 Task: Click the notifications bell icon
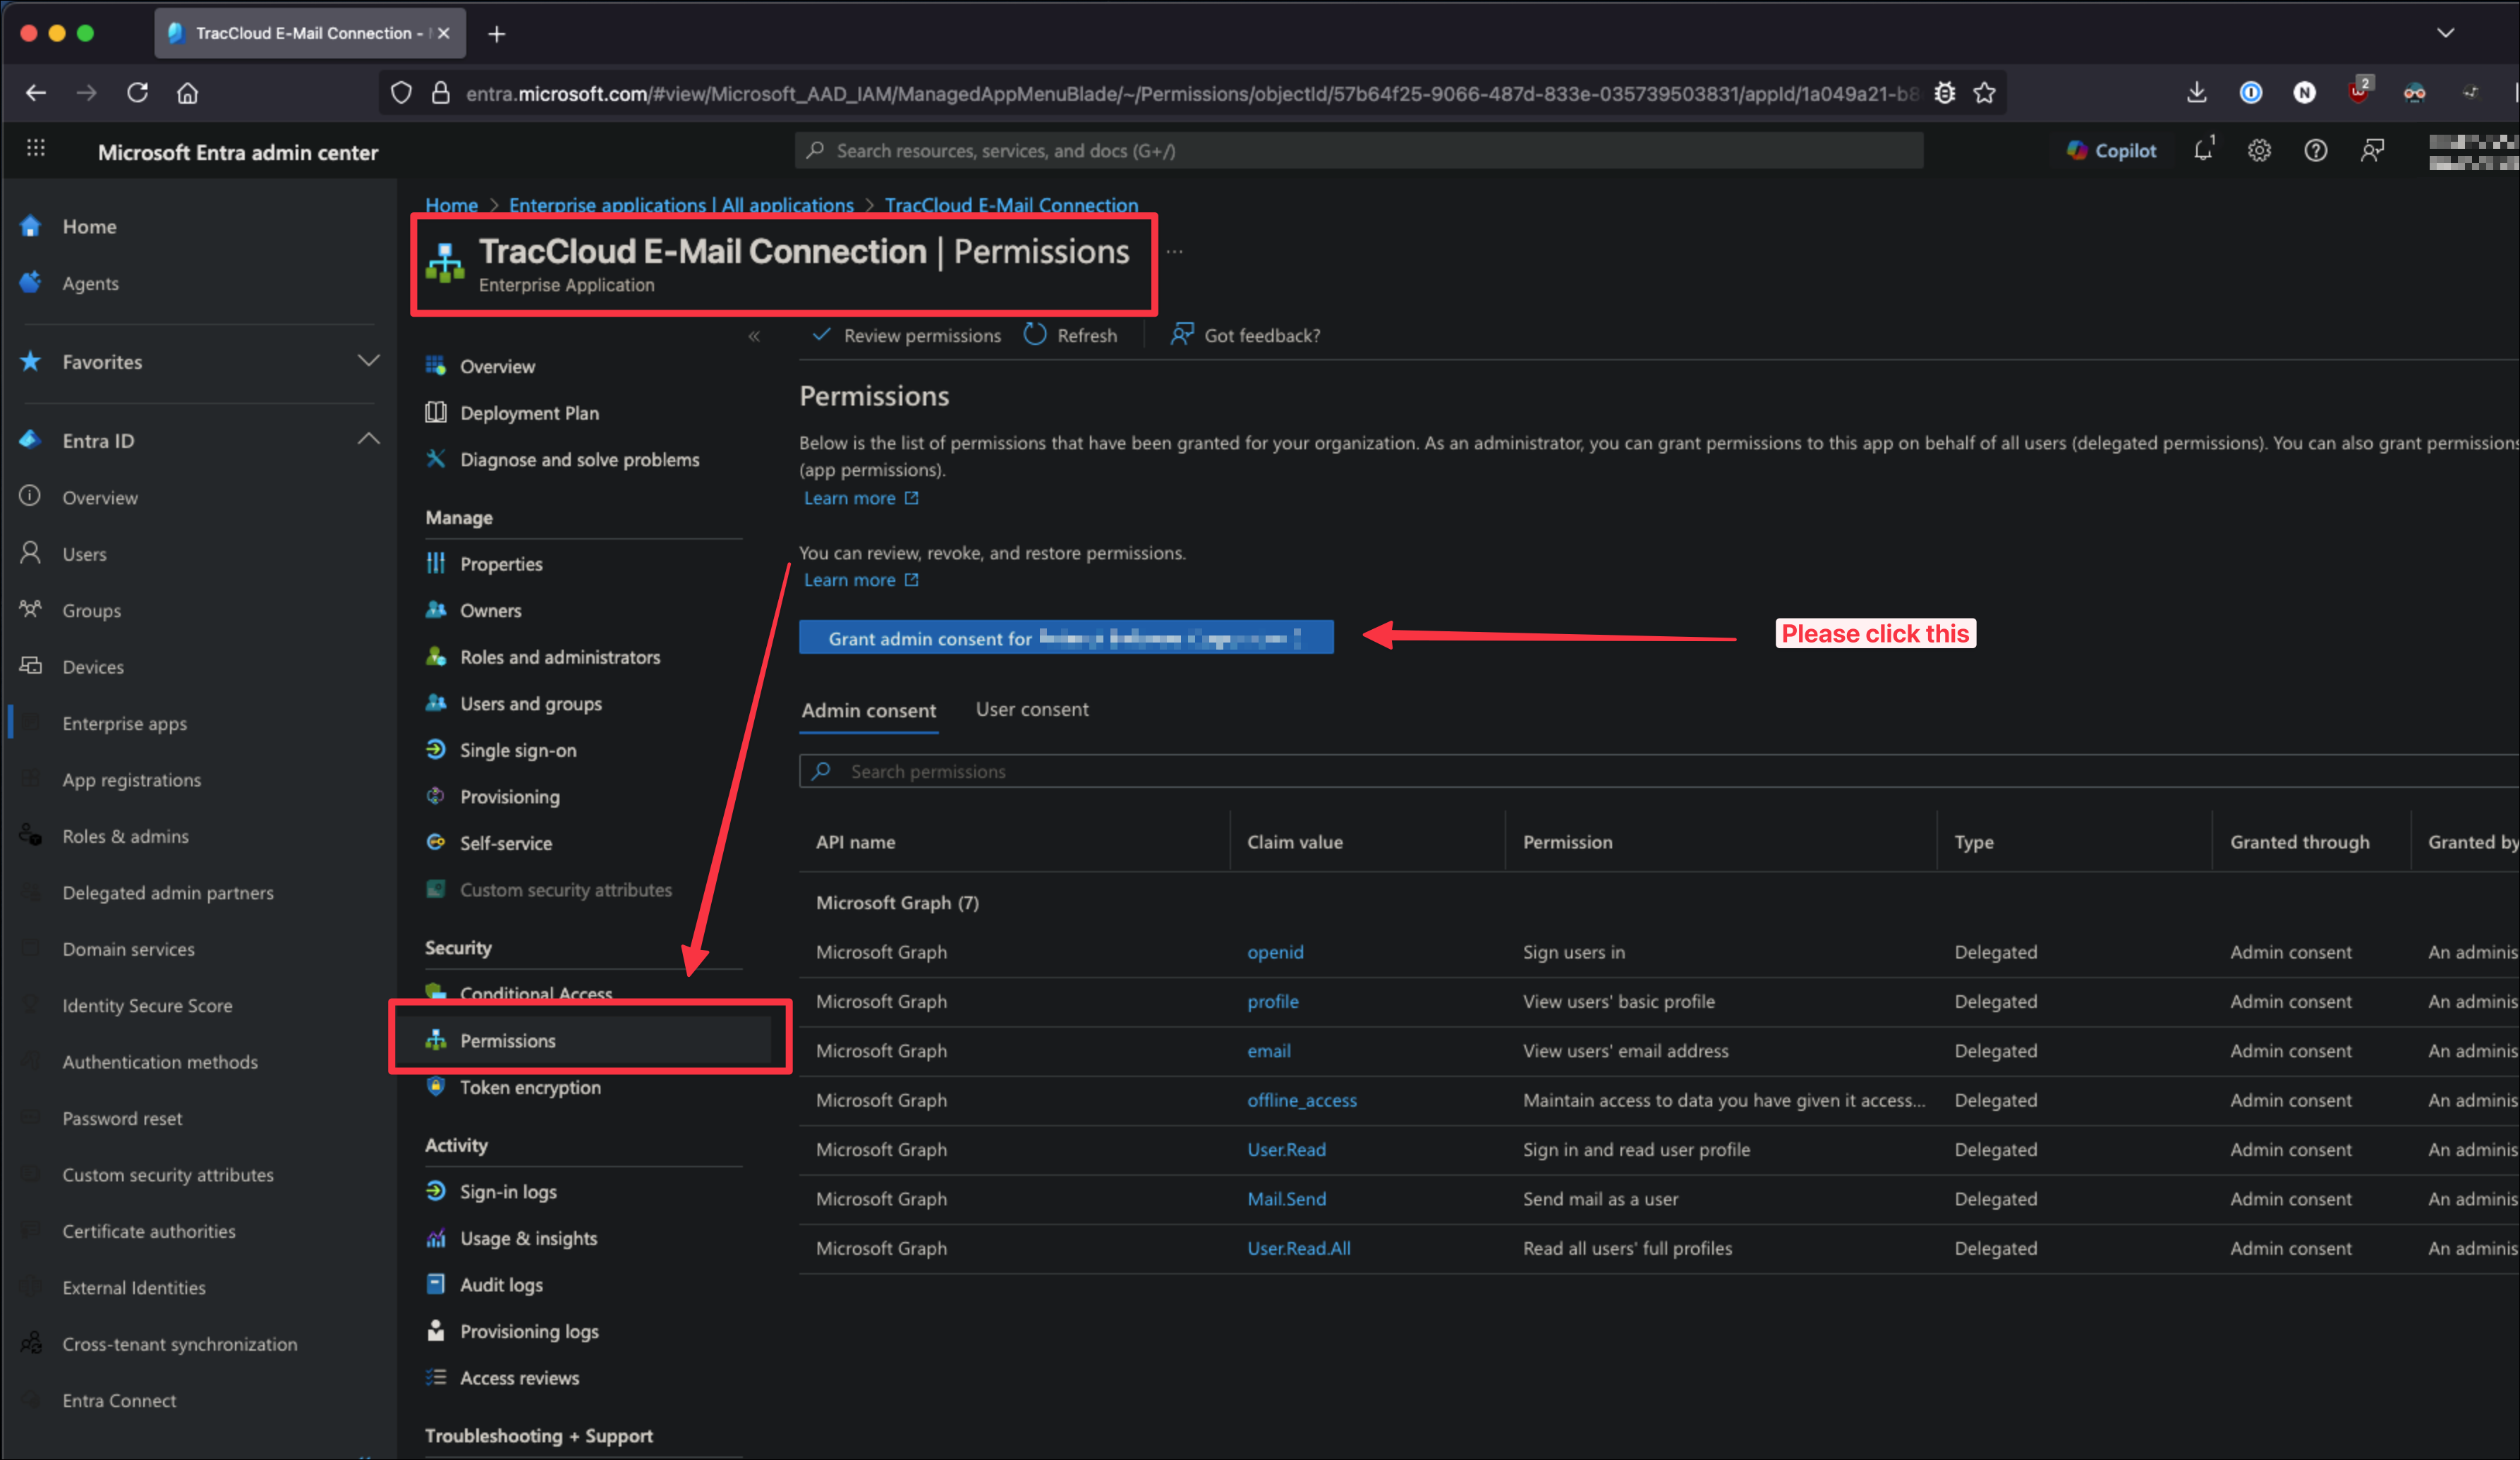tap(2203, 151)
